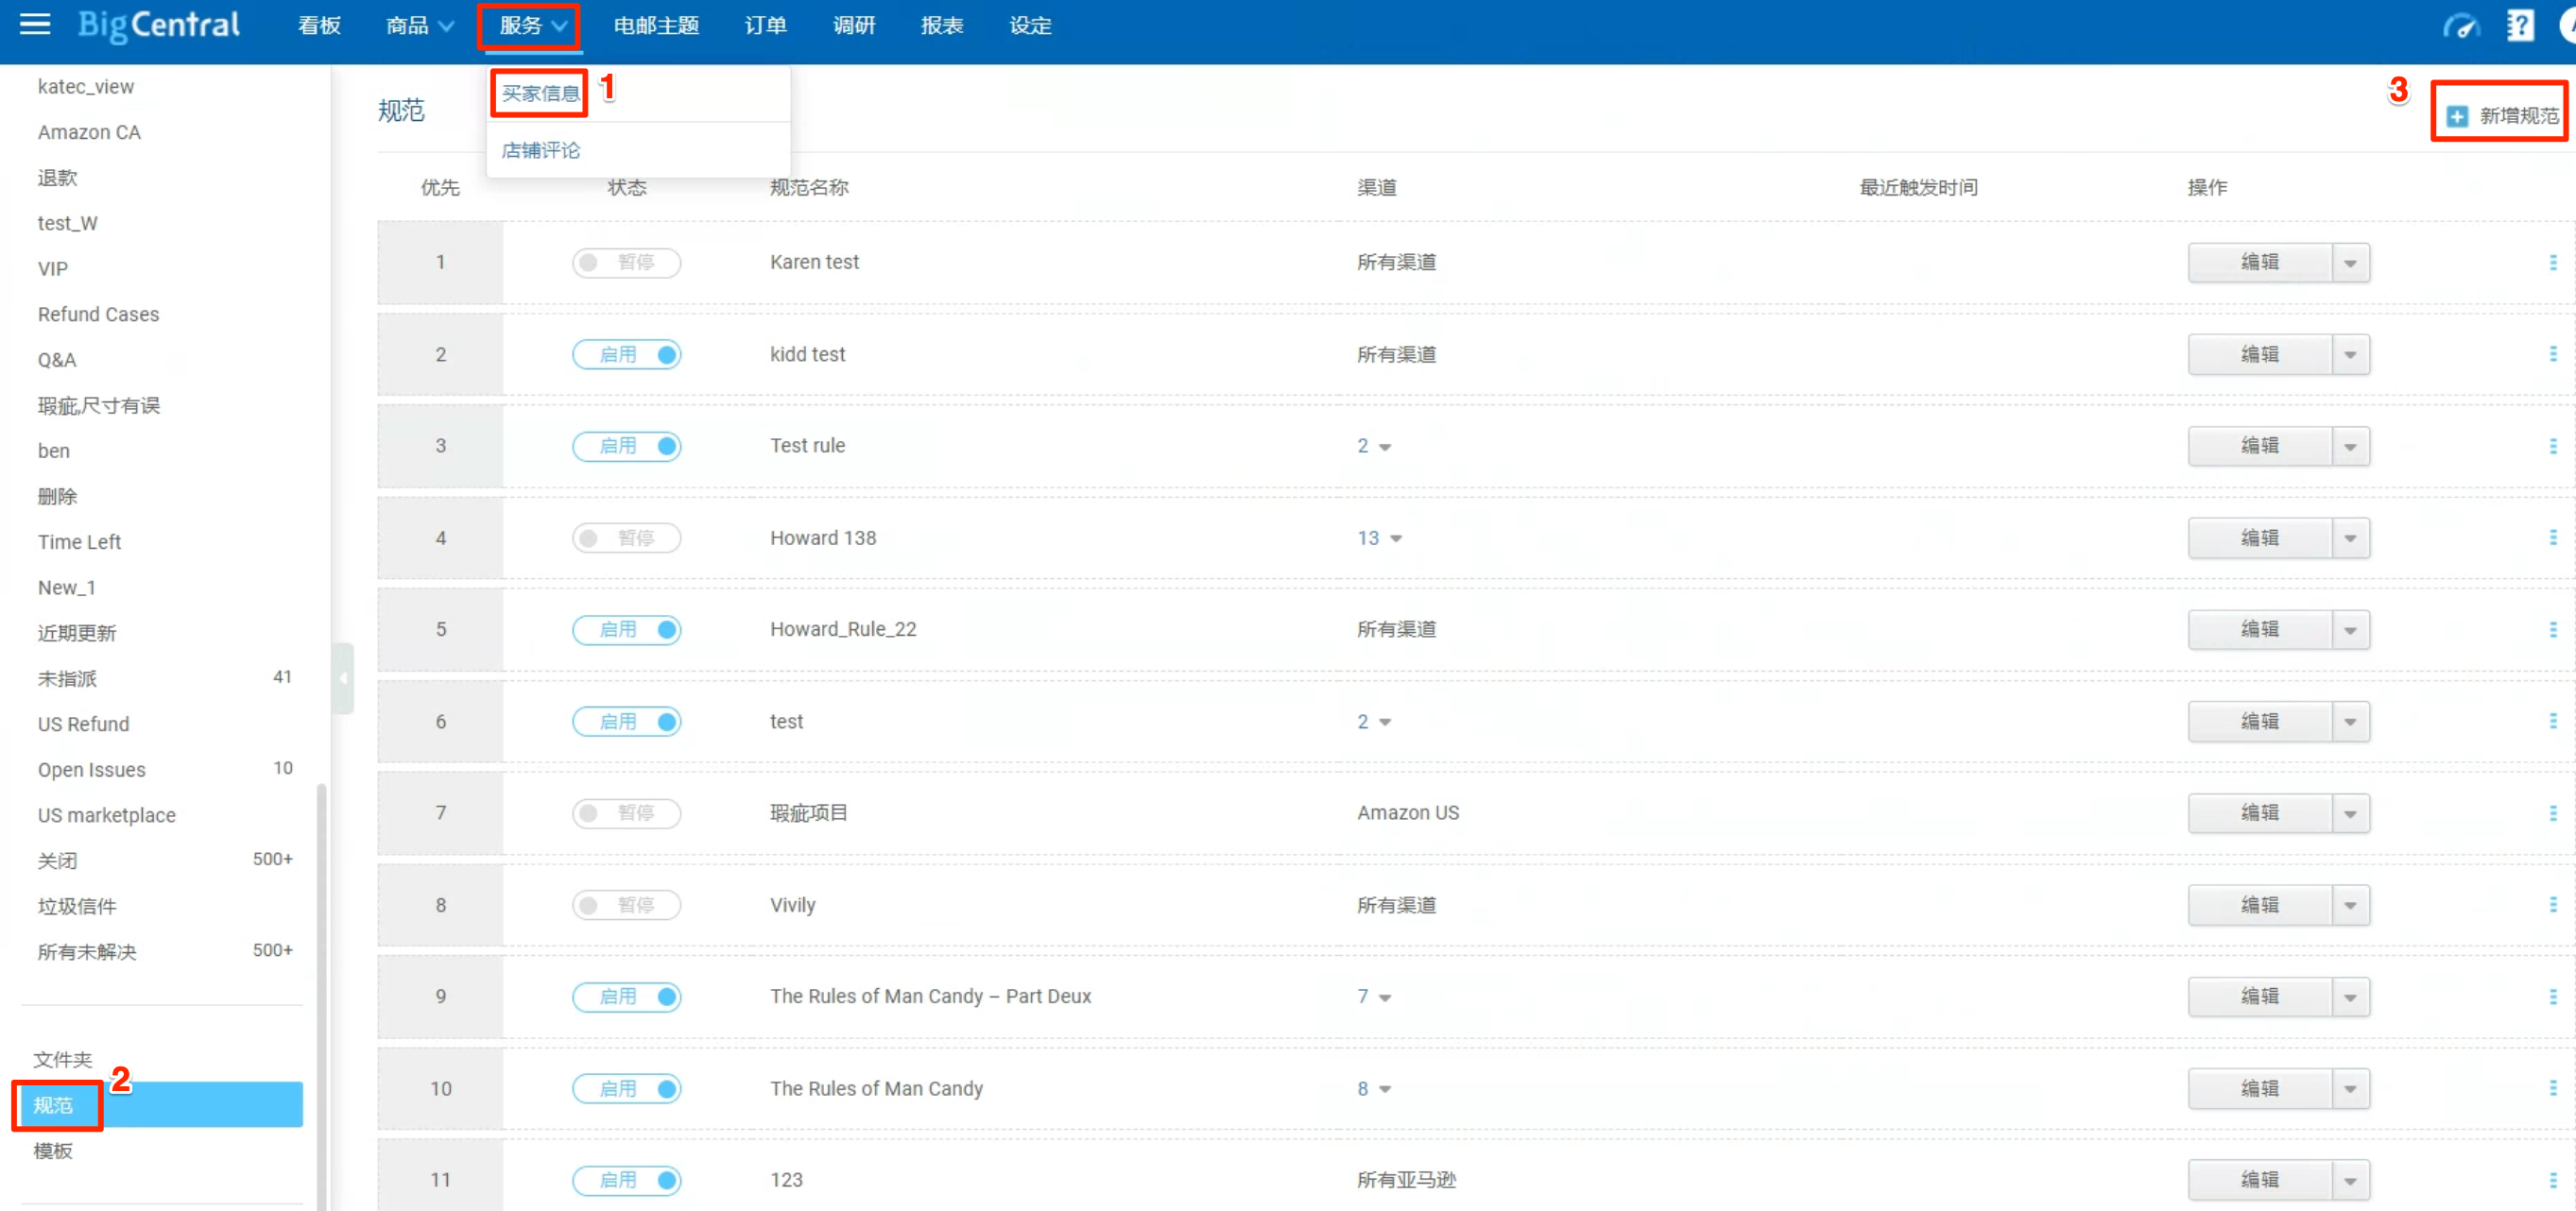The width and height of the screenshot is (2576, 1211).
Task: Enable the Karen test rule toggle
Action: click(626, 262)
